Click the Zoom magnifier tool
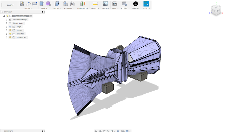225x132 pixels. click(x=108, y=131)
